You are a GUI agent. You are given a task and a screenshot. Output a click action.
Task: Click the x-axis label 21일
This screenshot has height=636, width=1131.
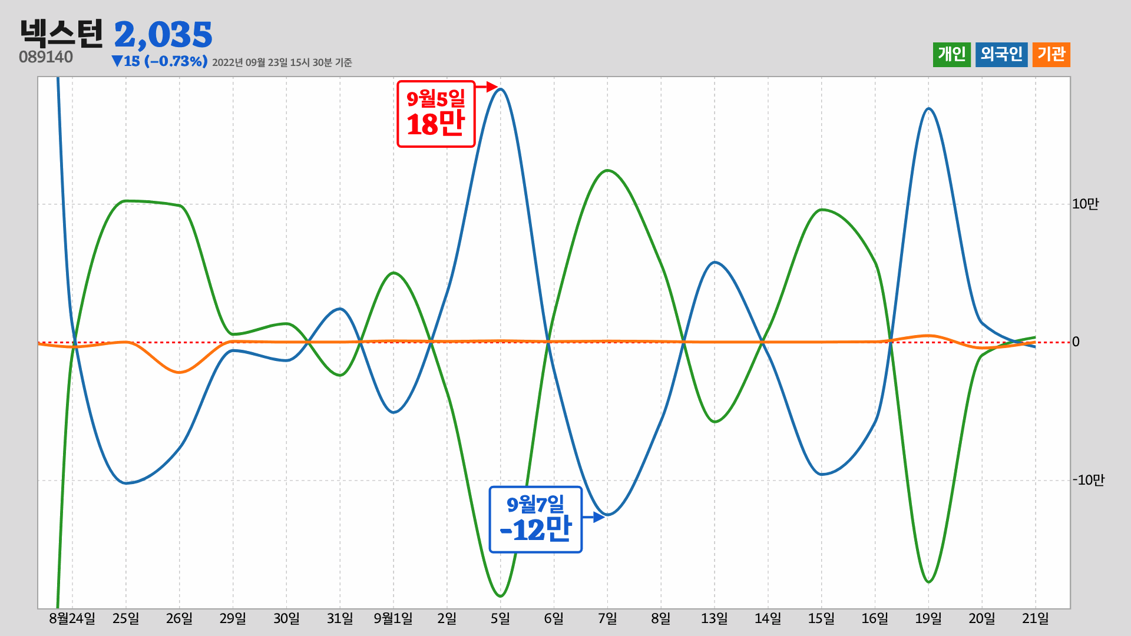[x=1036, y=619]
